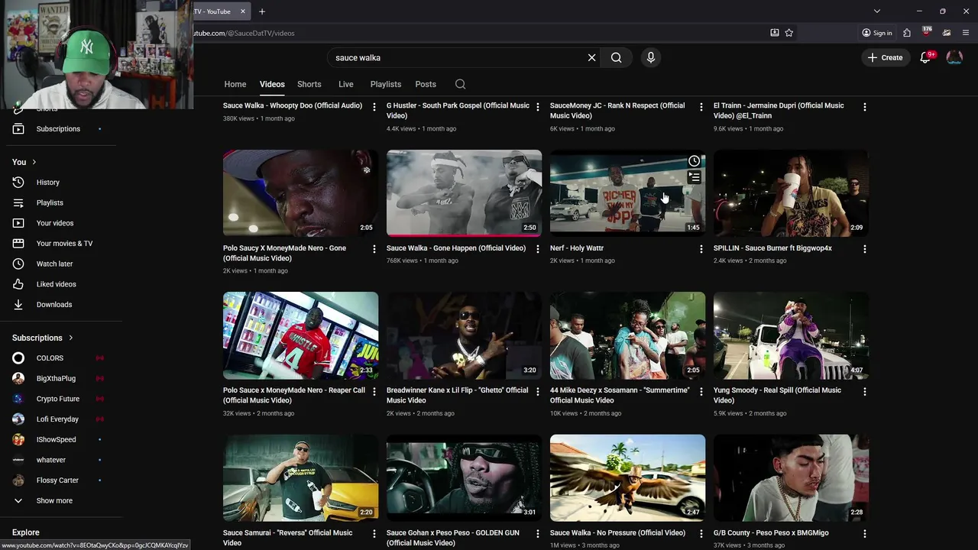Screen dimensions: 978x550
Task: Add Nerf Holy Wattr to queue
Action: click(694, 177)
